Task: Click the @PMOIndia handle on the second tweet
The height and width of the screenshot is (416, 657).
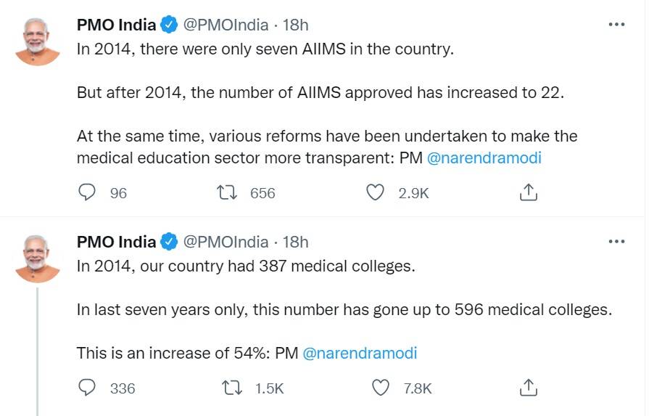Action: [x=225, y=242]
